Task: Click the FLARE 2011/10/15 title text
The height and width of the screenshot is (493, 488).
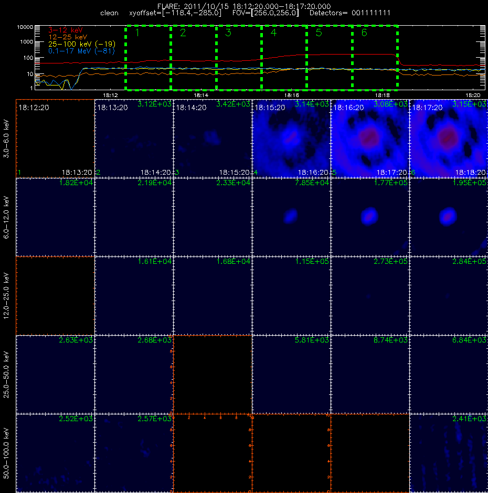Action: pyautogui.click(x=244, y=6)
